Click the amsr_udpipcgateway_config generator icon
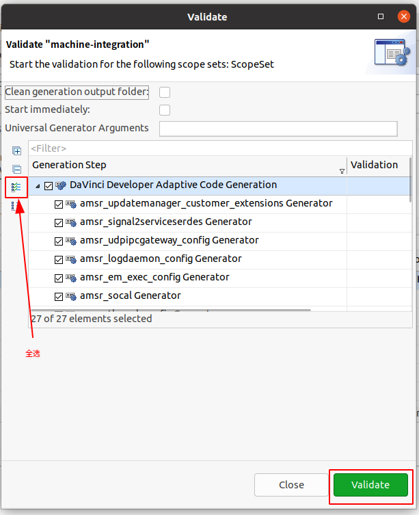Image resolution: width=419 pixels, height=515 pixels. [x=71, y=241]
